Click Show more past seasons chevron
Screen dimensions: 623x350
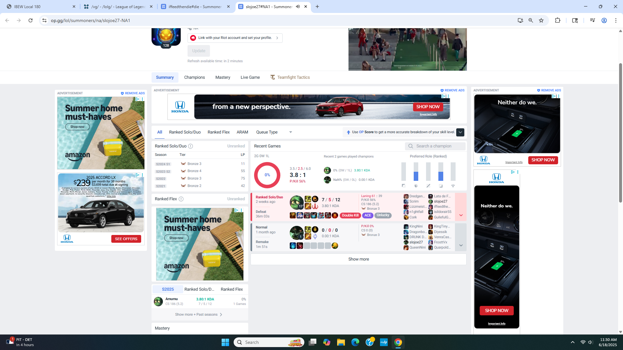221,315
